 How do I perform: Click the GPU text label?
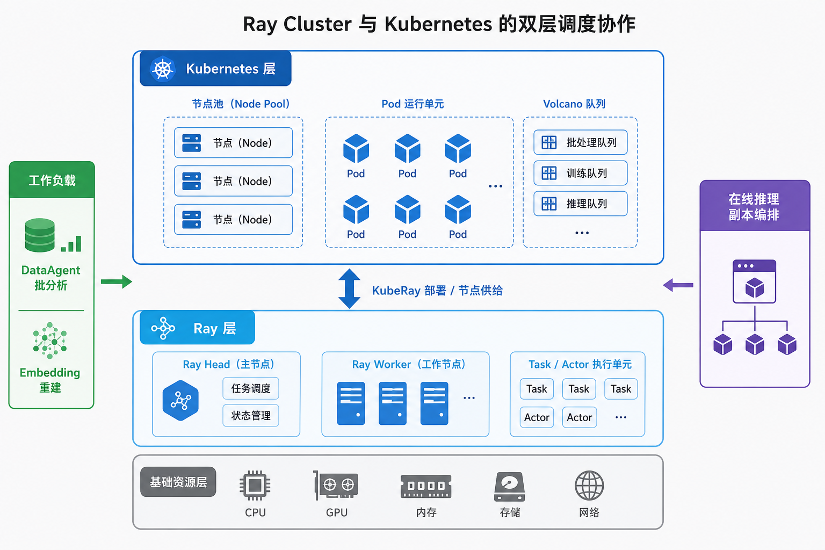(x=336, y=512)
